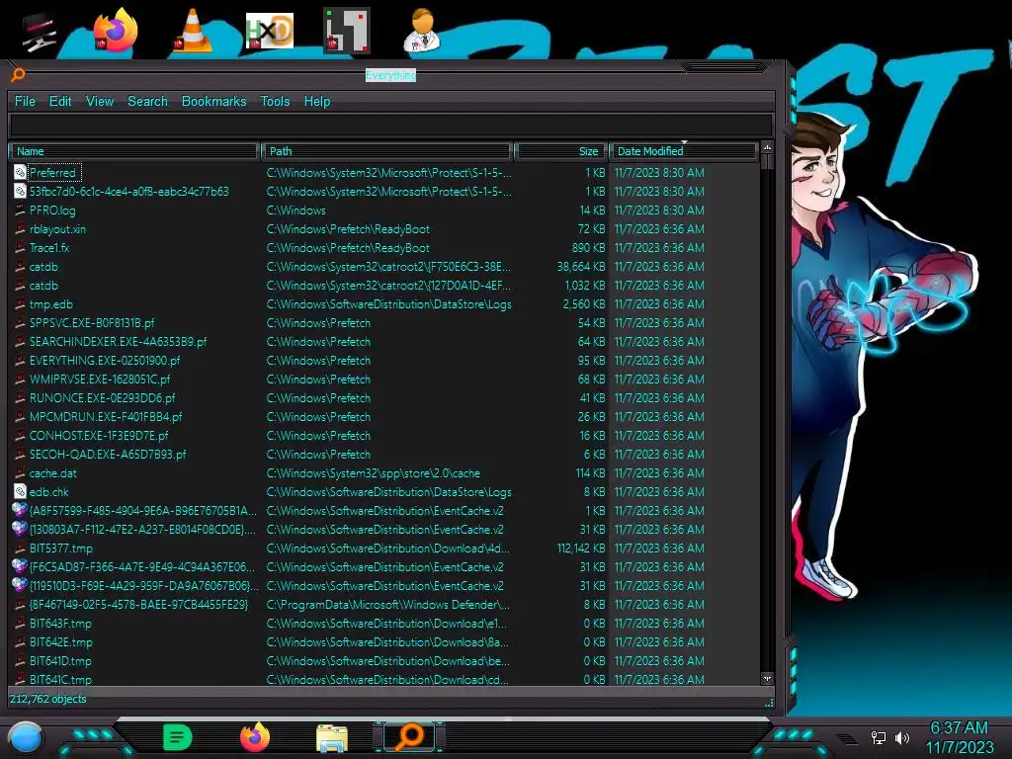Open the first desktop shortcut left of Firefox
The height and width of the screenshot is (759, 1012).
click(x=39, y=31)
